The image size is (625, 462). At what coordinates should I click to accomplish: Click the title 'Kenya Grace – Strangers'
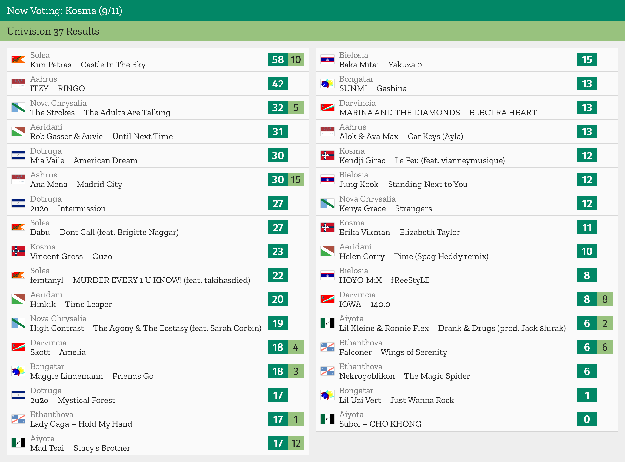pyautogui.click(x=386, y=209)
